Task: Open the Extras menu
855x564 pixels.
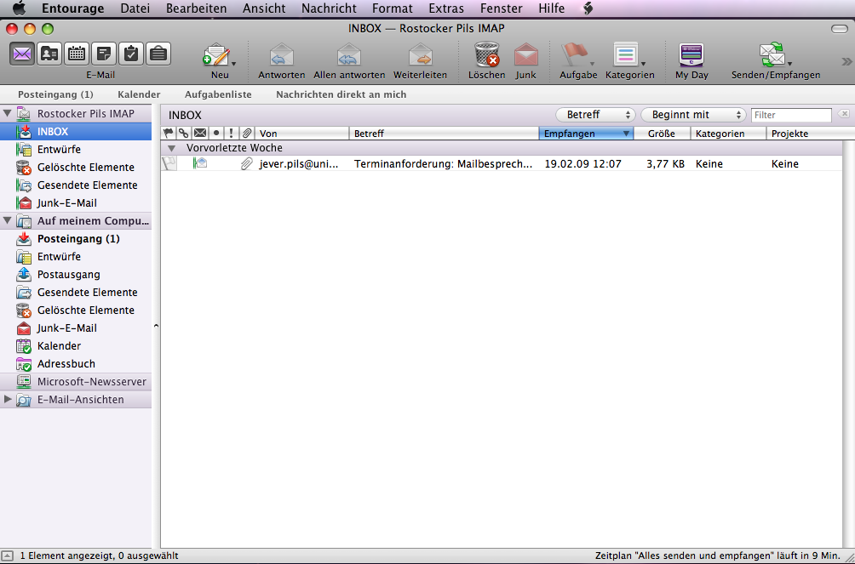Action: point(446,9)
